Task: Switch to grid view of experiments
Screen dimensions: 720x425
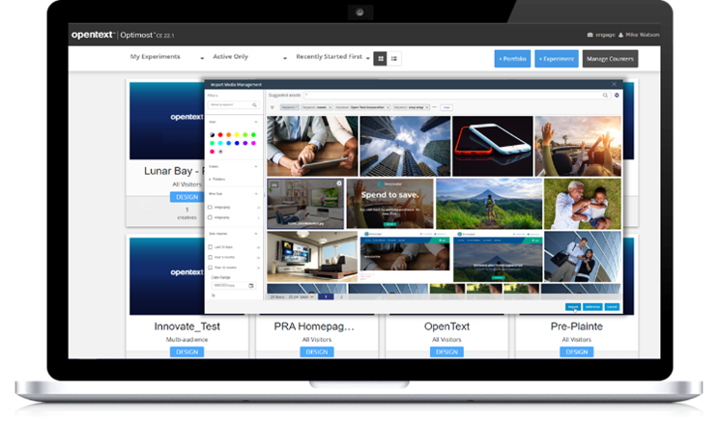Action: tap(380, 59)
